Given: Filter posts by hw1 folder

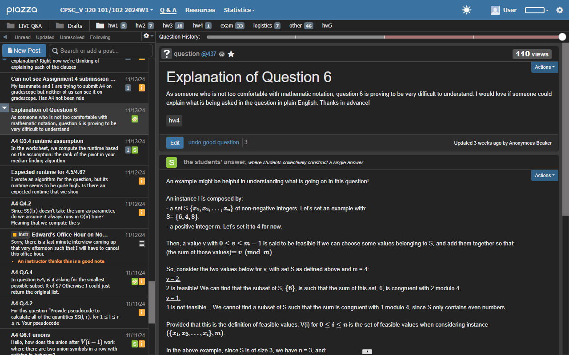Looking at the screenshot, I should coord(112,26).
